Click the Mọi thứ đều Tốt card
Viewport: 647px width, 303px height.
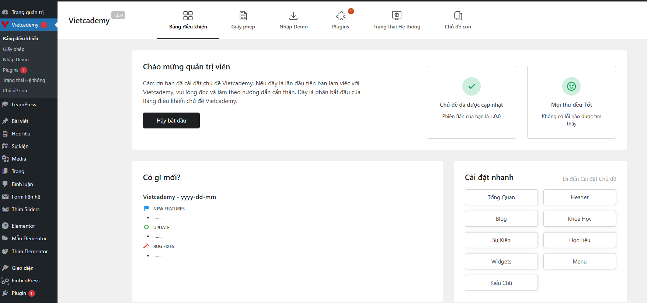[571, 102]
